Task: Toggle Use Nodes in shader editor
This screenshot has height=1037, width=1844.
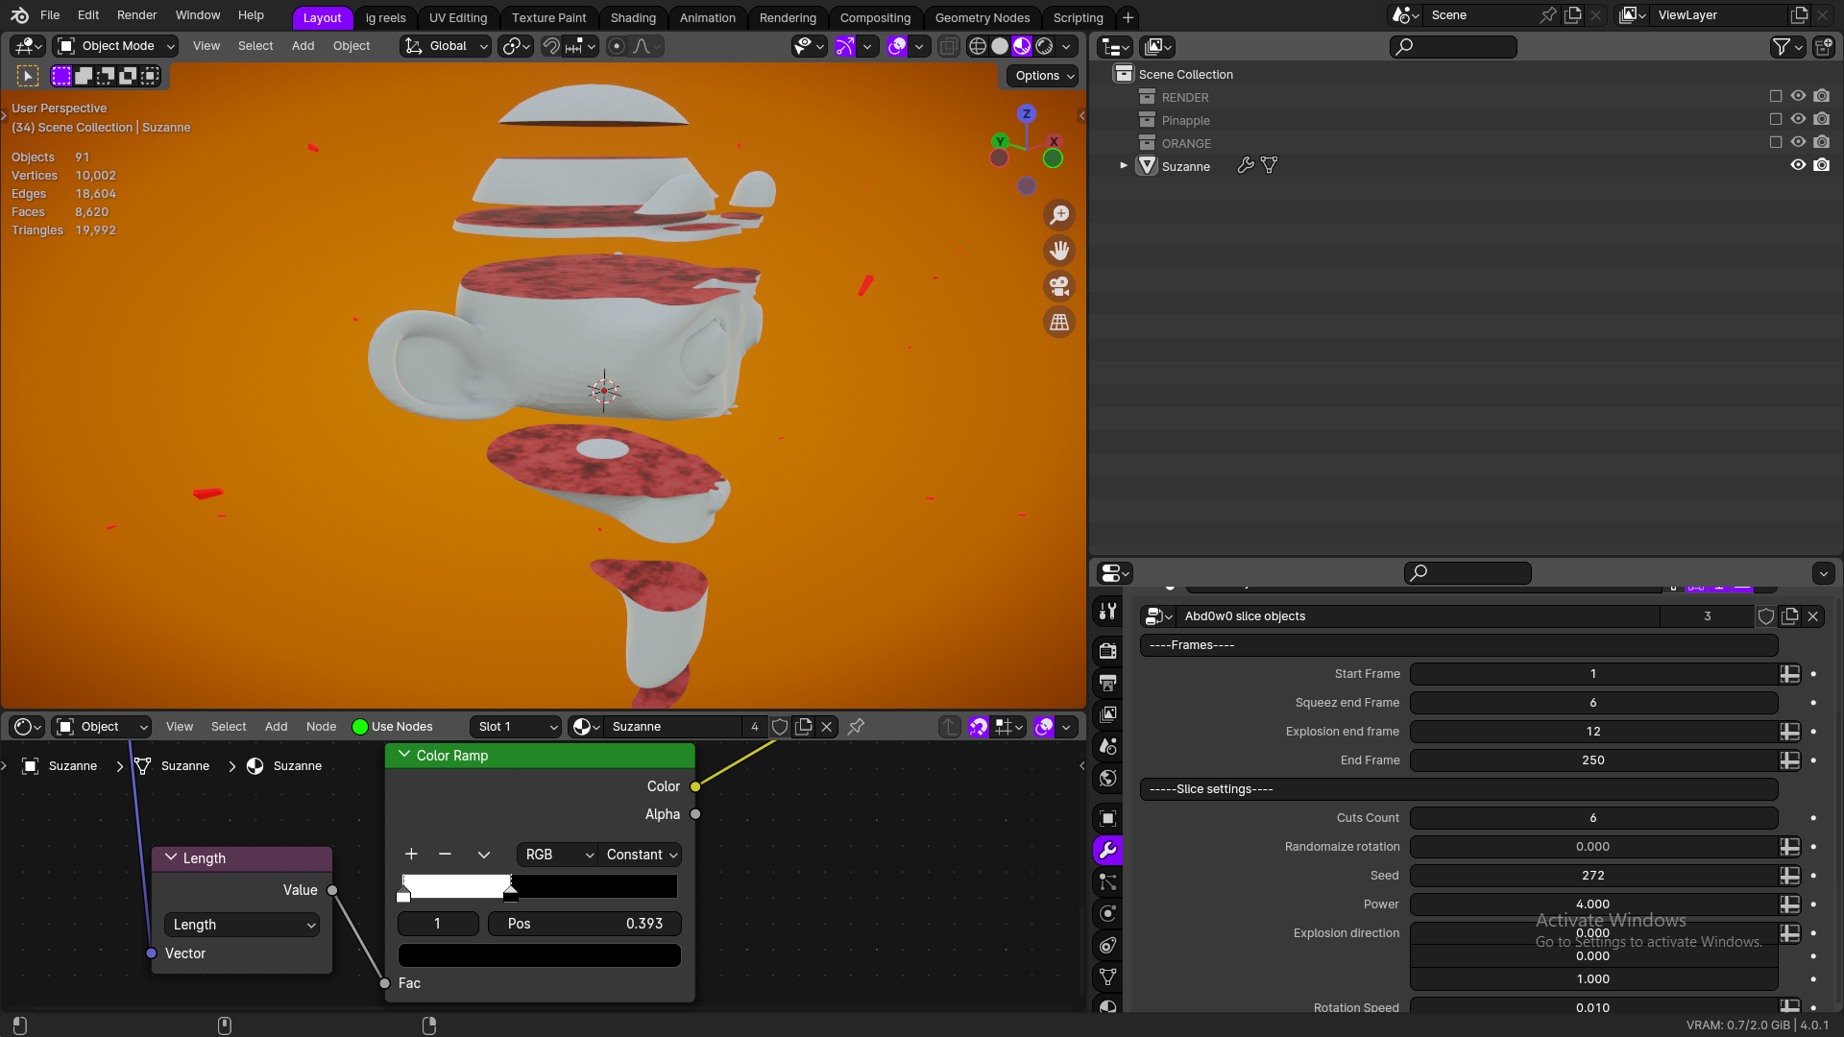Action: click(359, 727)
